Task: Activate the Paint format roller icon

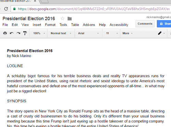Action: click(x=25, y=33)
